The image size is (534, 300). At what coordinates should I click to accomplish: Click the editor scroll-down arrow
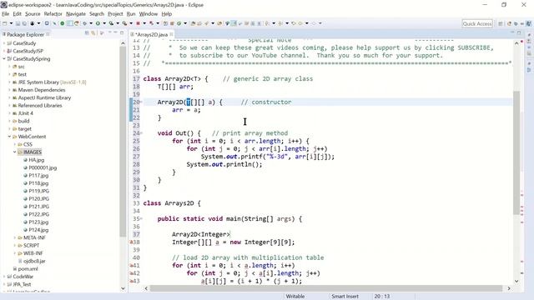tap(516, 282)
